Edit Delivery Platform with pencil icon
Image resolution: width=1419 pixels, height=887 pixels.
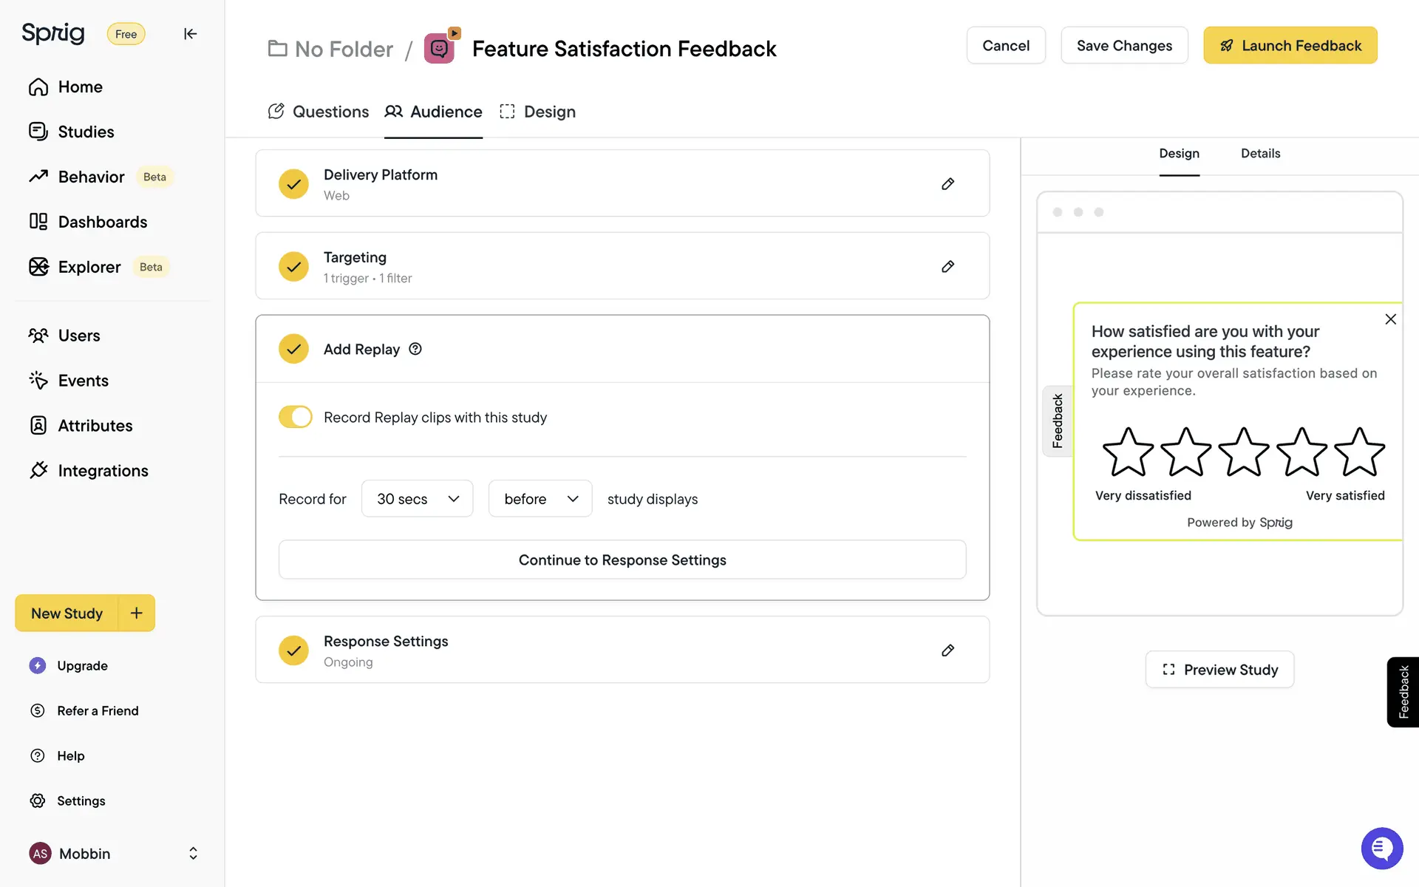pos(947,184)
